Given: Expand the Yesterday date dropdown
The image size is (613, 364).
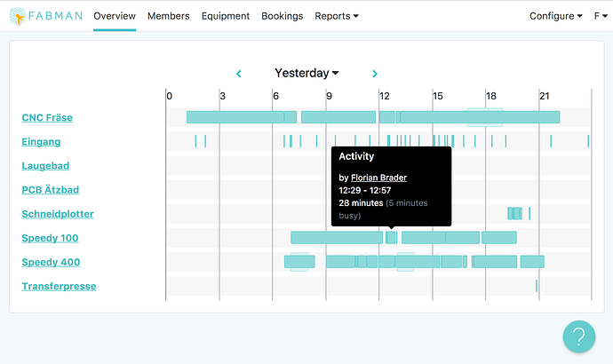Looking at the screenshot, I should pos(306,73).
